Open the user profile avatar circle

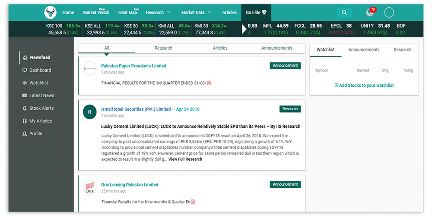[x=389, y=13]
